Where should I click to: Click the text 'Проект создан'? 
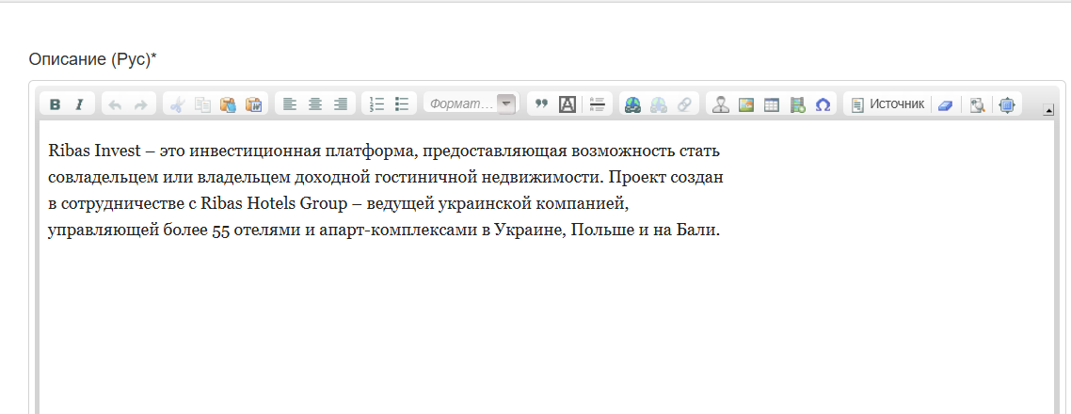coord(665,178)
